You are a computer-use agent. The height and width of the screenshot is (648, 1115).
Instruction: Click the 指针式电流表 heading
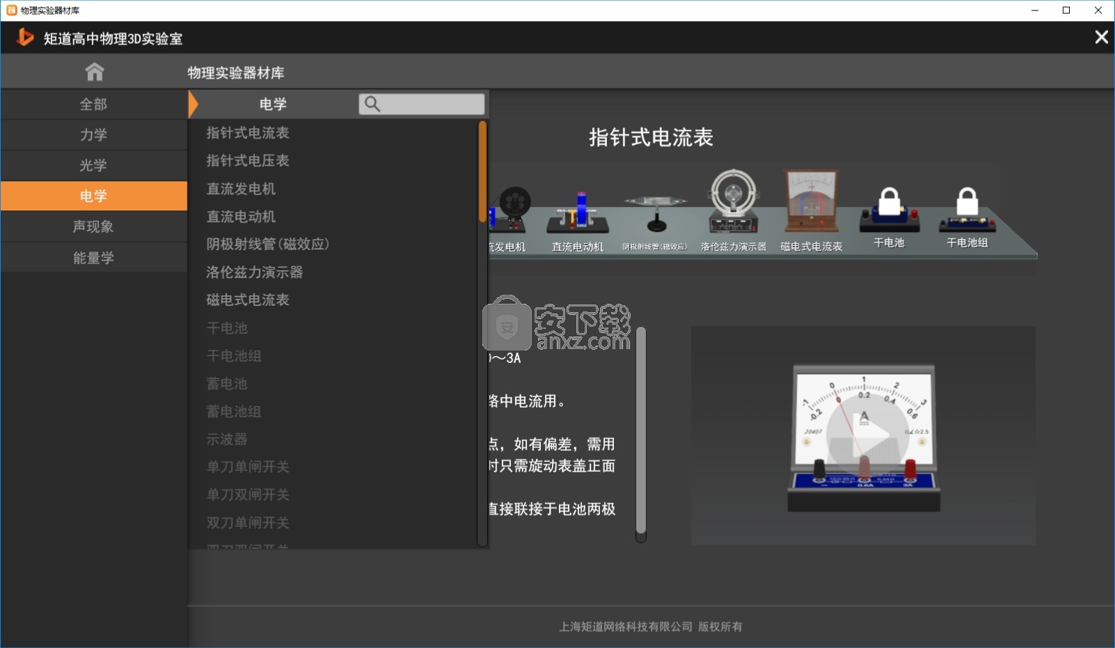click(x=651, y=137)
